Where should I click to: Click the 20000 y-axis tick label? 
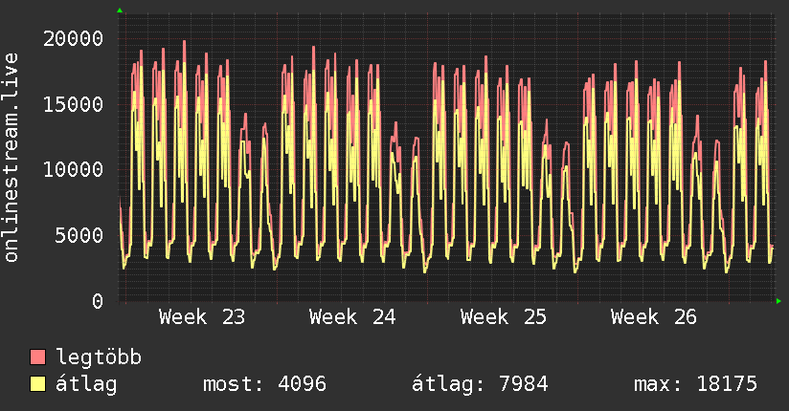tap(73, 38)
